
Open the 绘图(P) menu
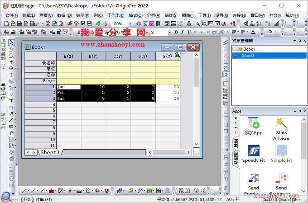click(x=82, y=15)
